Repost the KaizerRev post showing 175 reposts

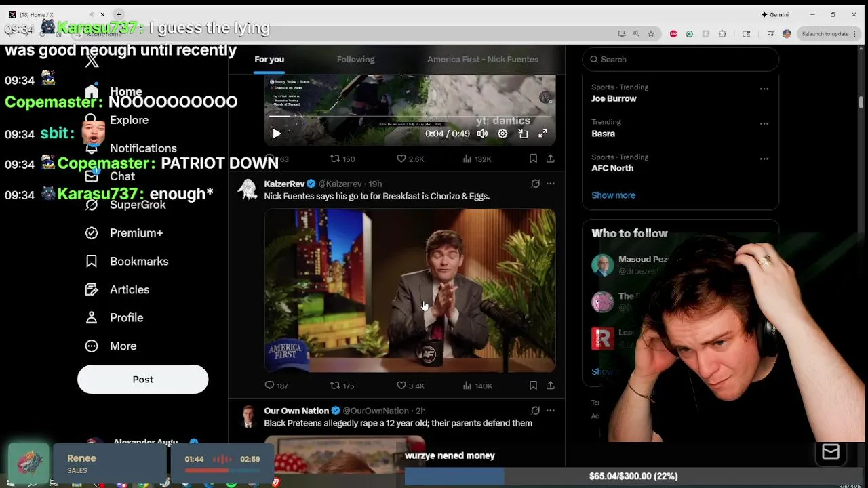(x=342, y=386)
